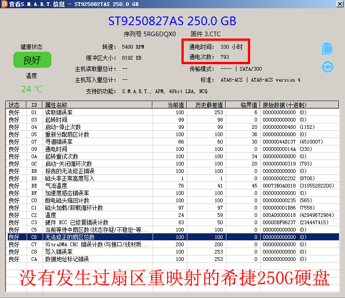Click the 330 小时 power-on time value
The image size is (345, 298).
[x=231, y=47]
